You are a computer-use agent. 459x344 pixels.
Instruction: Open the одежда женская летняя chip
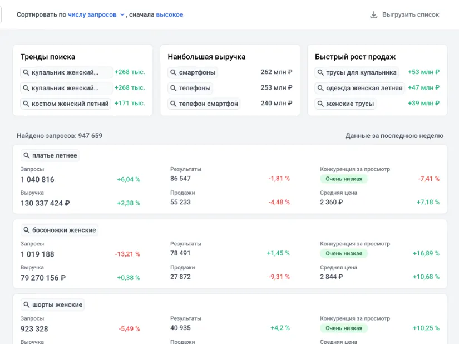coord(360,88)
